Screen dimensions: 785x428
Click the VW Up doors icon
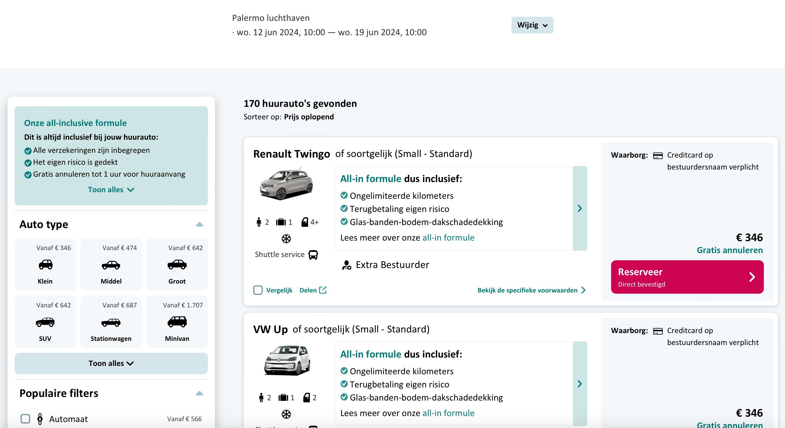(x=307, y=398)
